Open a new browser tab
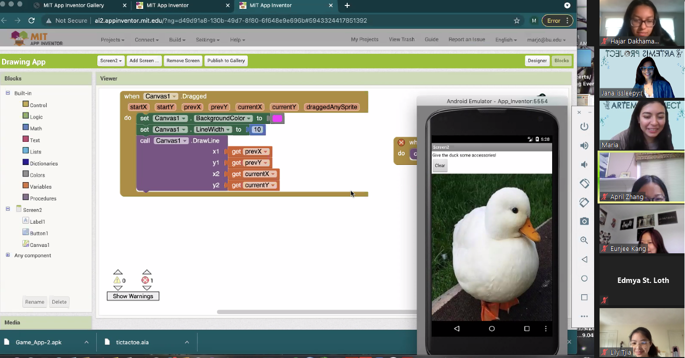This screenshot has height=358, width=685. (347, 5)
